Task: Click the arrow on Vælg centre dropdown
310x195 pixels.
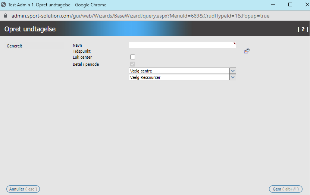Action: 233,71
